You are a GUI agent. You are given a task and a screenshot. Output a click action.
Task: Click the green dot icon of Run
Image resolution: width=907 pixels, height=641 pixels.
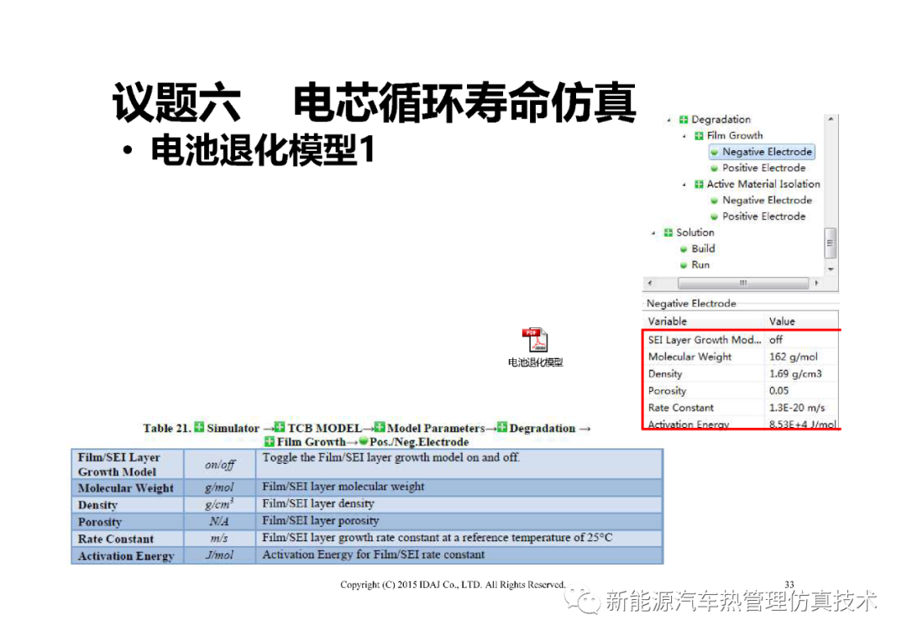click(683, 265)
